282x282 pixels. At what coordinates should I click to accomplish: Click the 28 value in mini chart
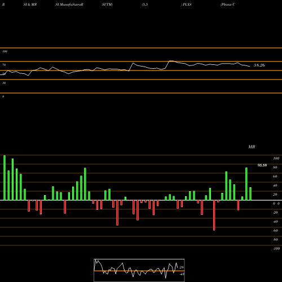point(182,267)
